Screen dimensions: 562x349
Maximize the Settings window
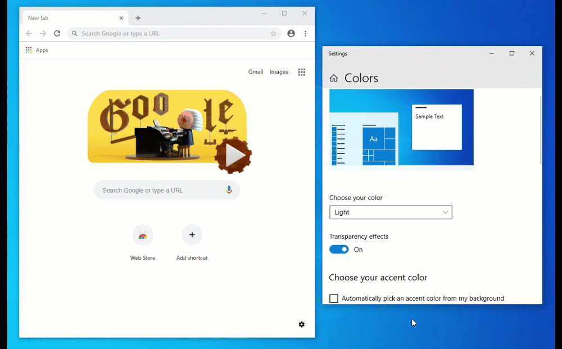pos(512,53)
